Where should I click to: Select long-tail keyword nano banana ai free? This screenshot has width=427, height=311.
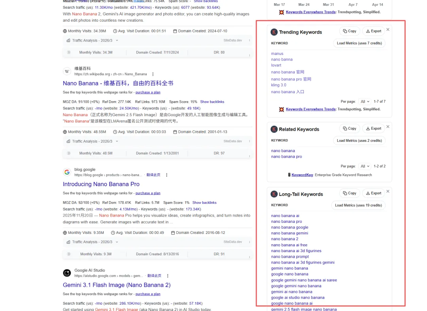(x=289, y=245)
